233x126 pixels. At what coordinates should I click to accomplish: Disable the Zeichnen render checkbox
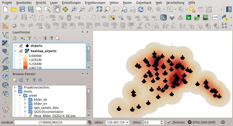click(169, 122)
